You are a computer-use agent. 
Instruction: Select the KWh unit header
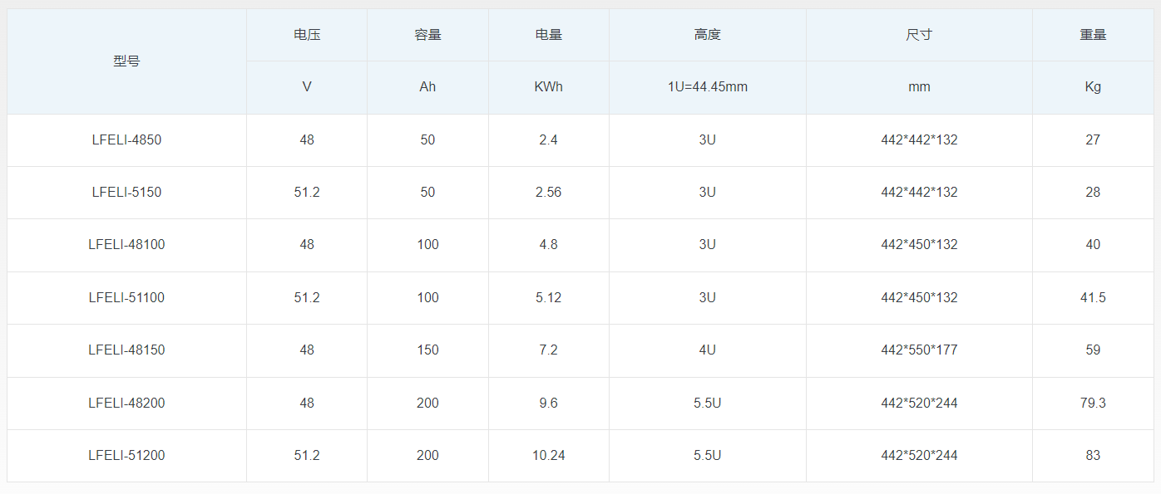point(548,86)
